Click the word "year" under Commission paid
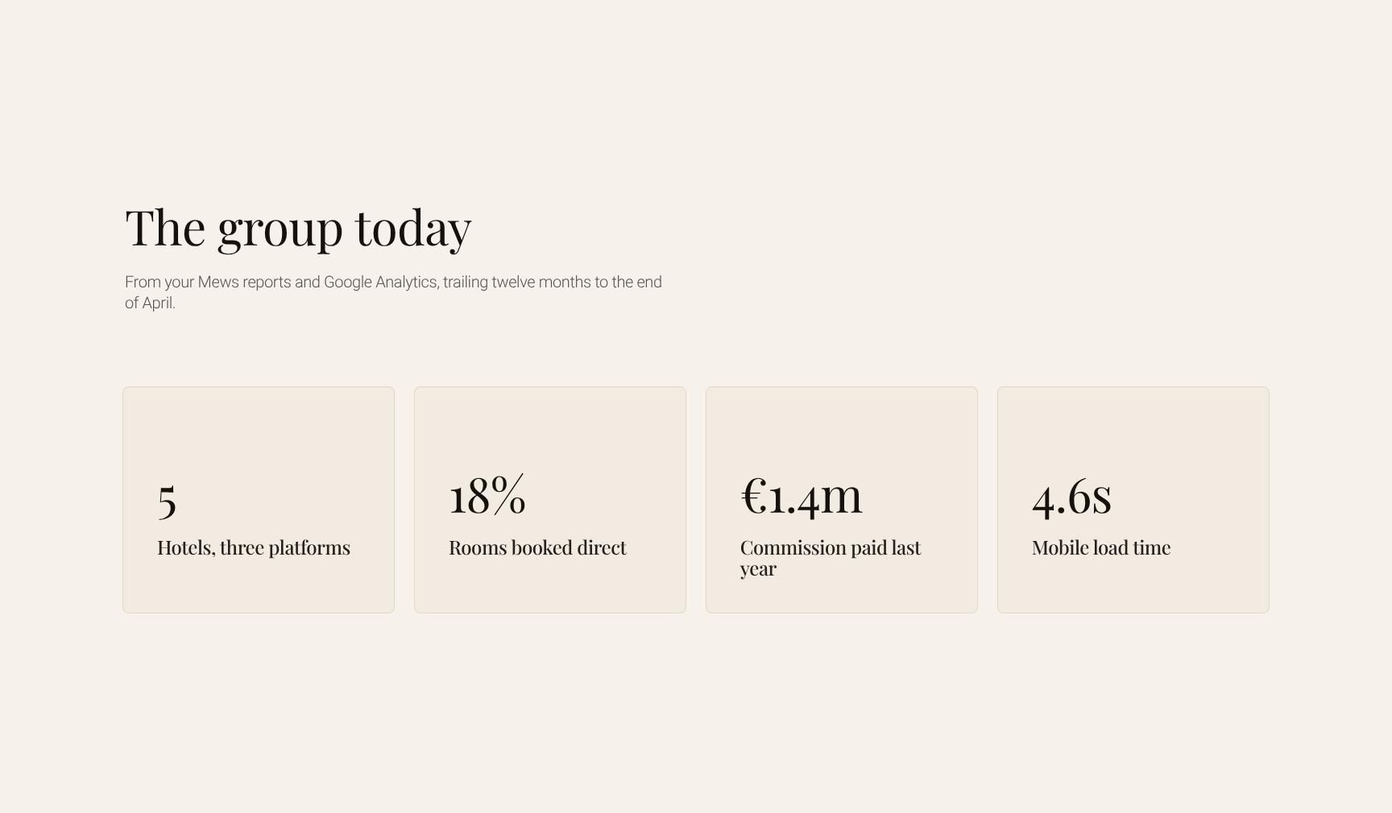The image size is (1392, 813). pos(758,570)
